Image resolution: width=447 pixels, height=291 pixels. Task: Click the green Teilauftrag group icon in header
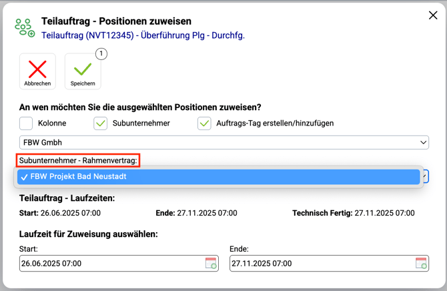click(x=25, y=27)
